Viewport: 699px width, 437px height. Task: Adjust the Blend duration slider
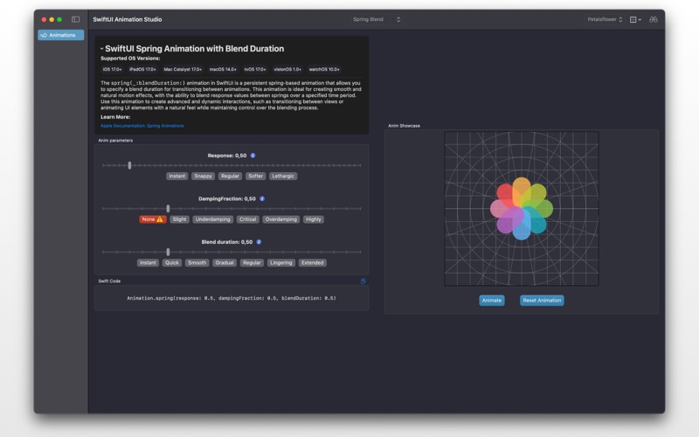[232, 252]
